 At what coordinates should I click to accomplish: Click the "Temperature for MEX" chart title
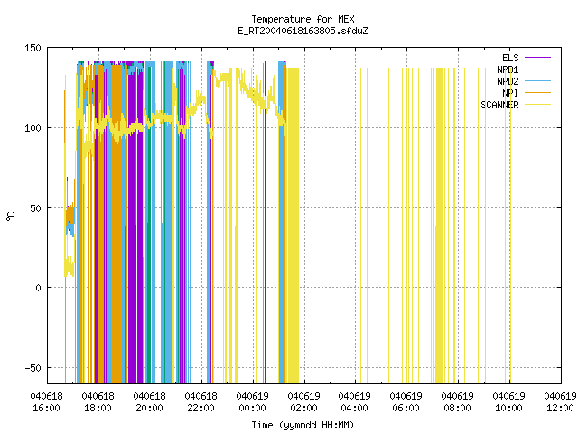point(303,19)
